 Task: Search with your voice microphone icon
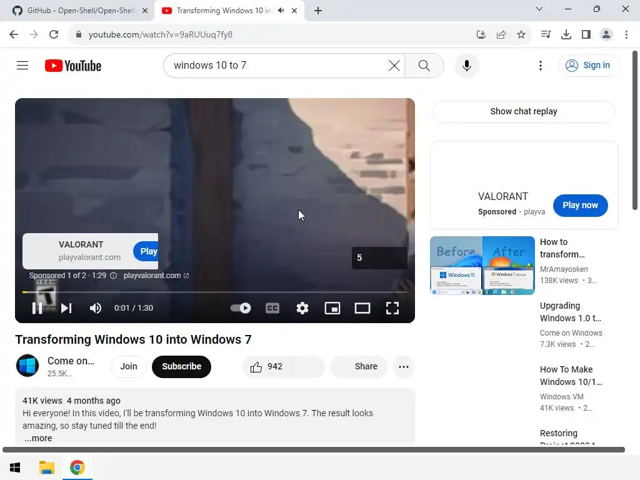[x=466, y=65]
